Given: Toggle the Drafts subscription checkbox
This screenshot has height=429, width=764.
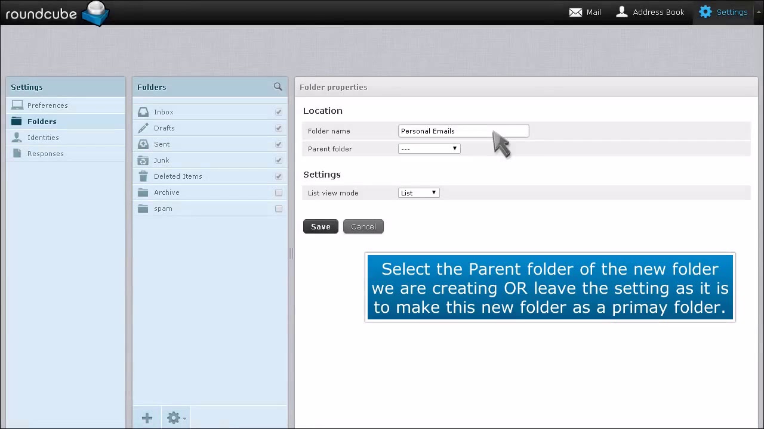Looking at the screenshot, I should (x=279, y=128).
